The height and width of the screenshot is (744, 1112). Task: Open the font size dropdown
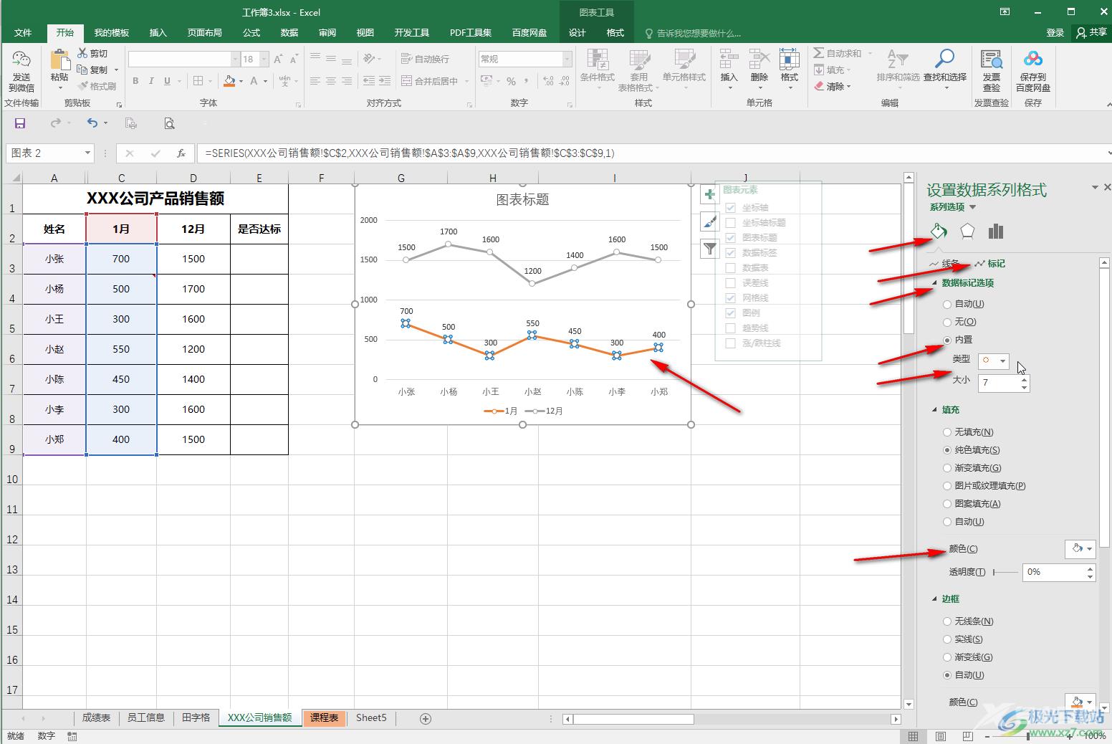click(x=264, y=59)
